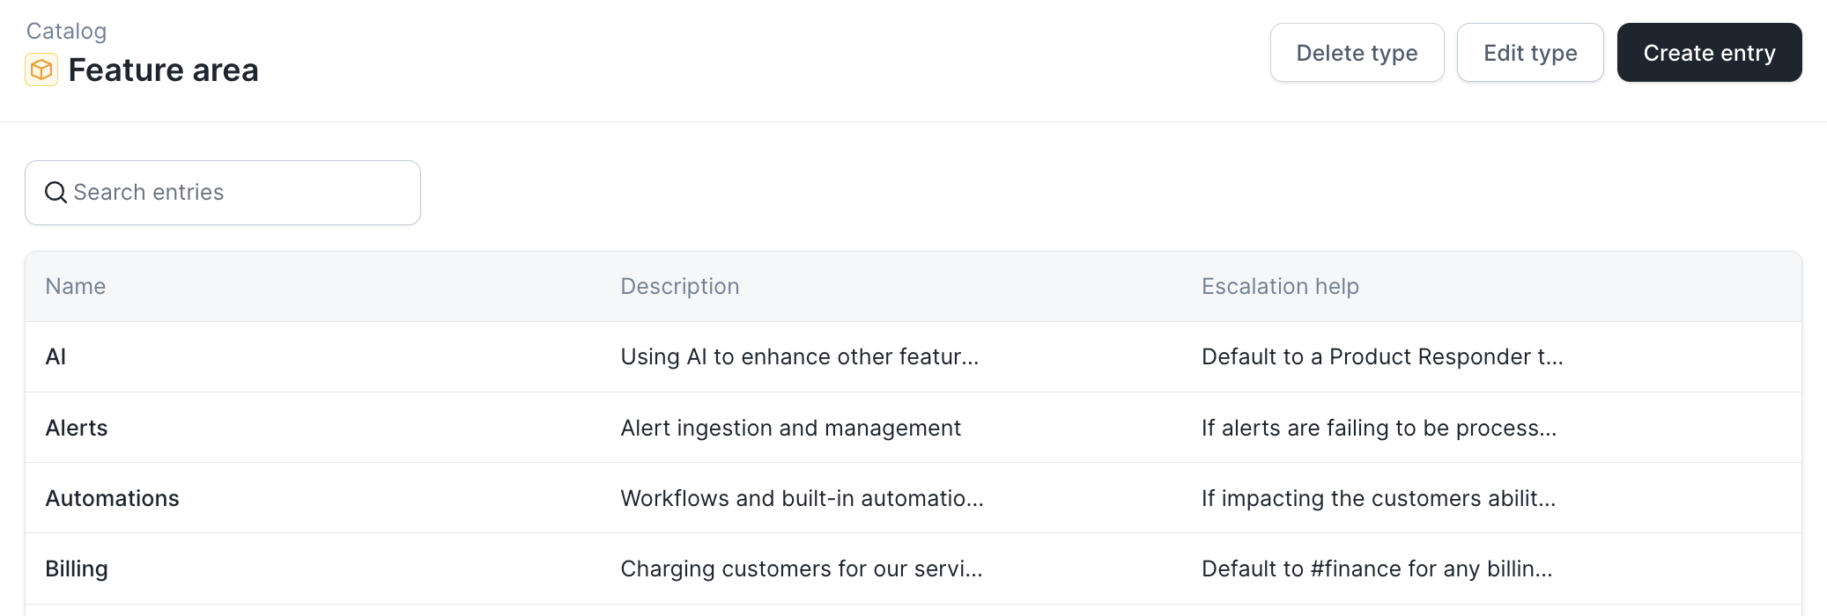Screen dimensions: 1827x616
Task: Open the AI entry
Action: 55,356
